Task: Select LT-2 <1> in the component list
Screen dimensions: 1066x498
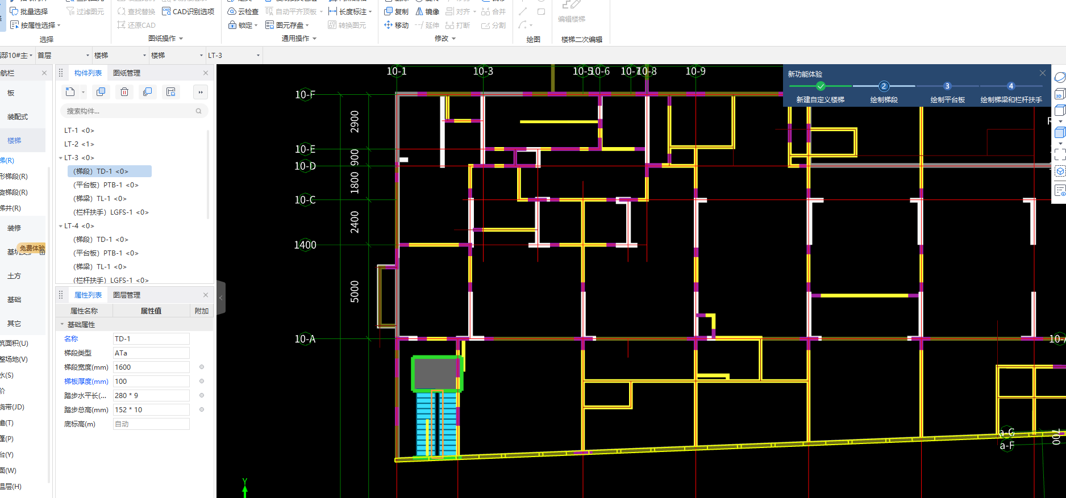Action: tap(79, 144)
